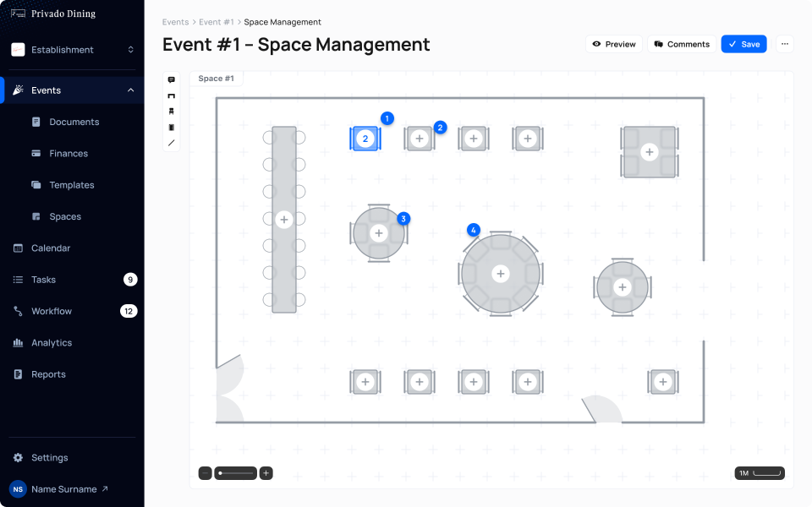The image size is (812, 507).
Task: Select the door placement tool
Action: 171,127
